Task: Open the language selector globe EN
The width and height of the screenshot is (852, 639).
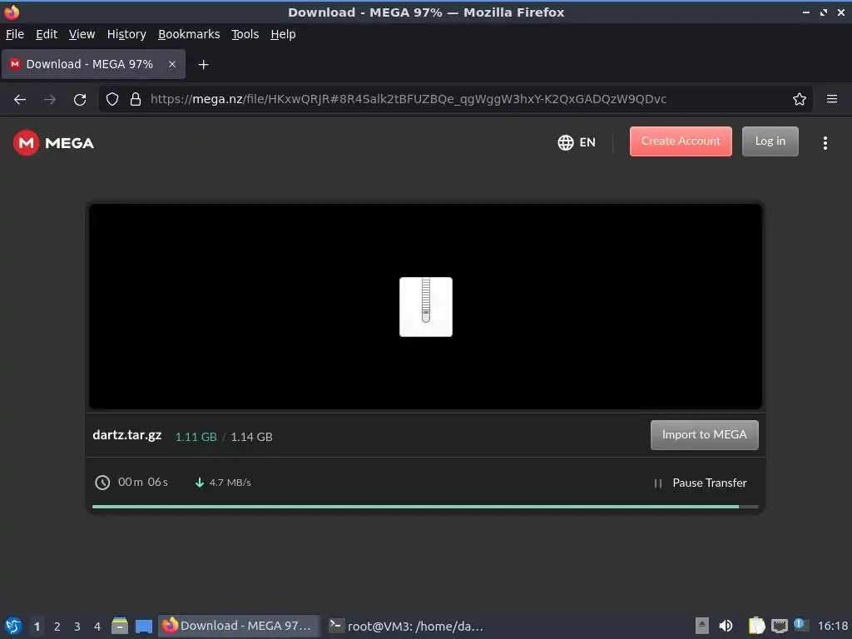Action: coord(577,142)
